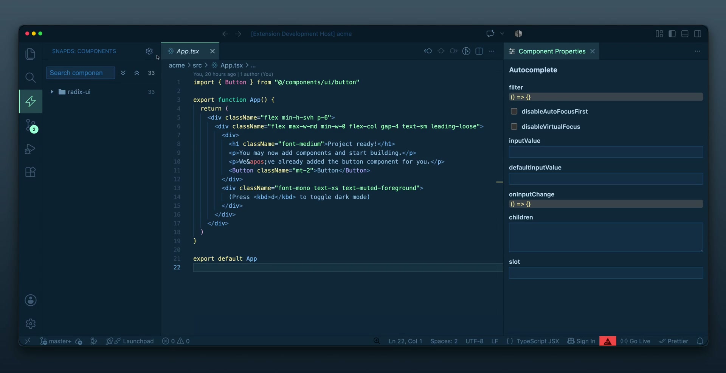Open the chat icon in title bar

tap(490, 34)
